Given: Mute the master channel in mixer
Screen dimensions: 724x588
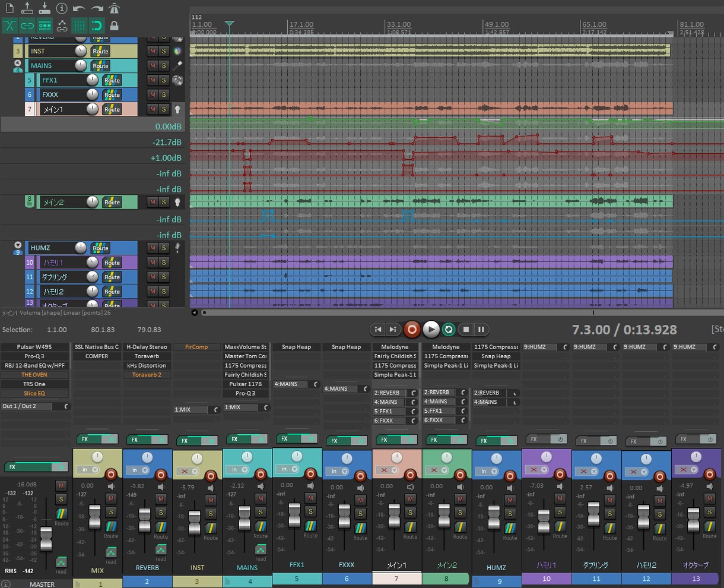Looking at the screenshot, I should (61, 485).
